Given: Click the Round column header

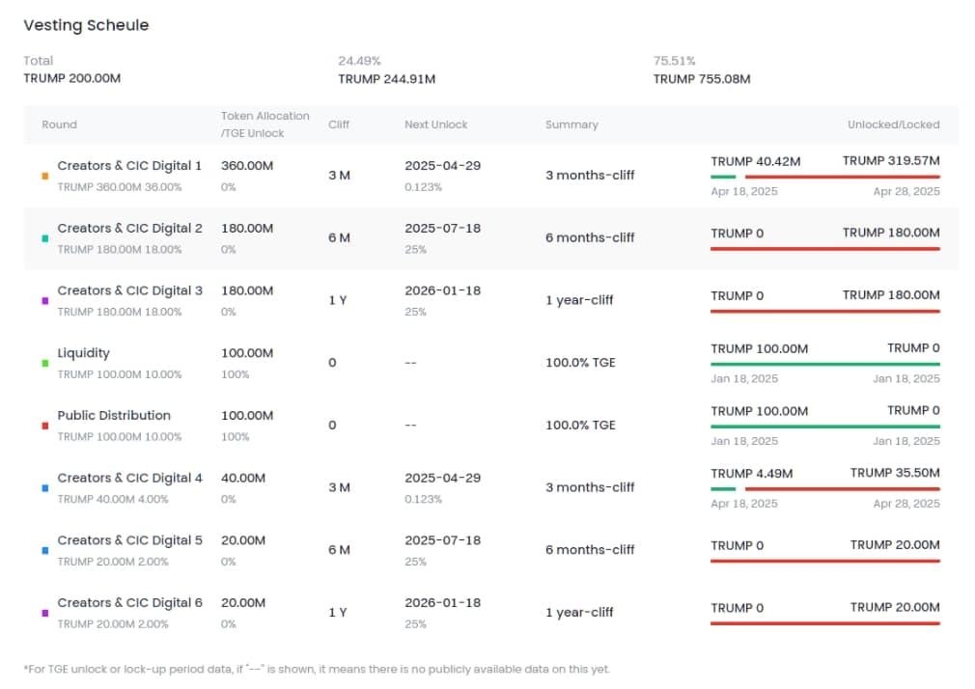Looking at the screenshot, I should click(59, 124).
